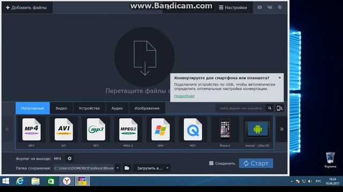Open the Windows Start button

click(6, 181)
